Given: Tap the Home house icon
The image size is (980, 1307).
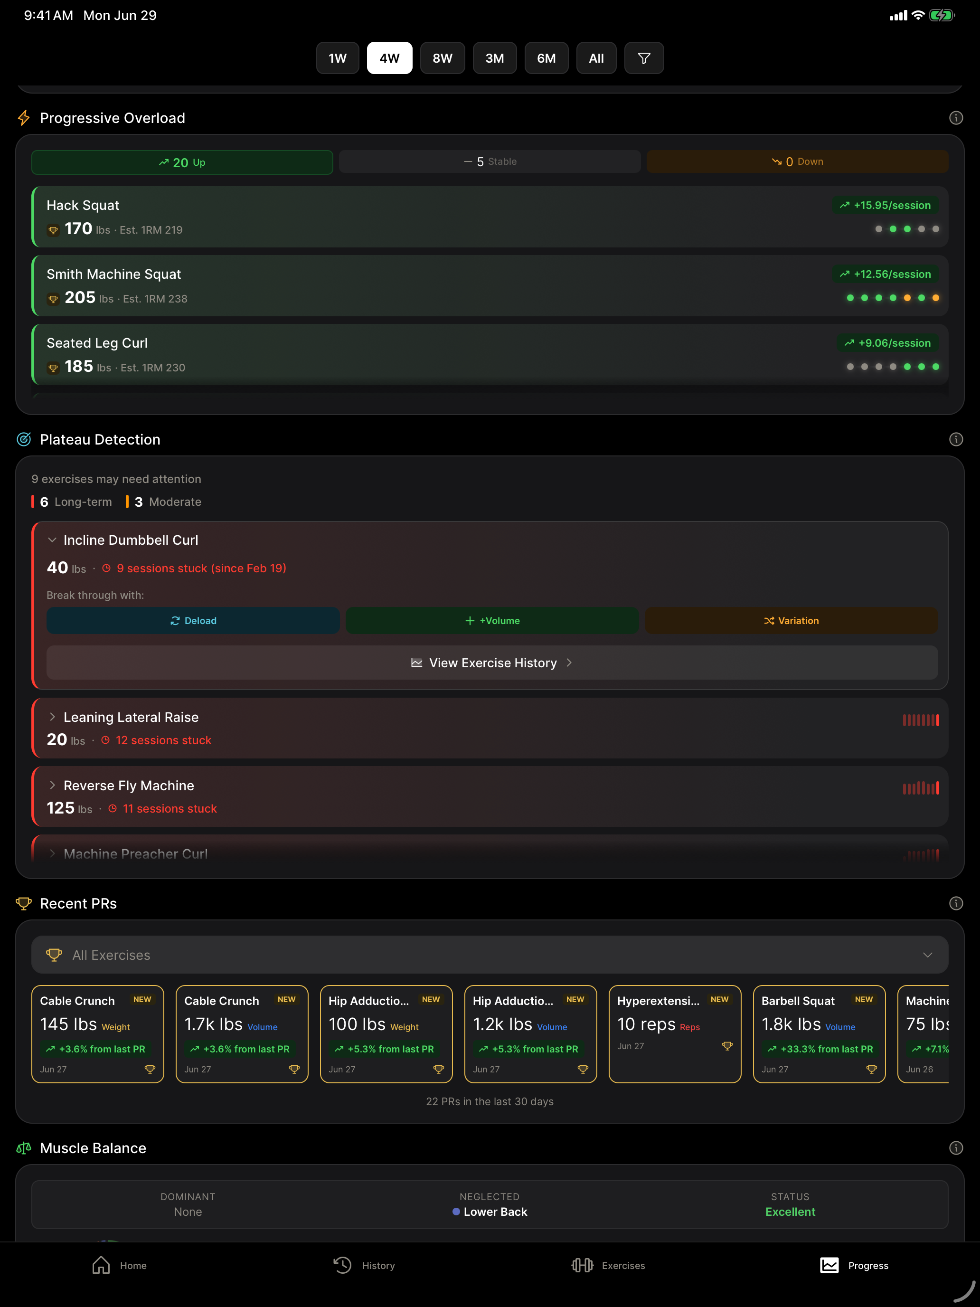Looking at the screenshot, I should tap(101, 1265).
